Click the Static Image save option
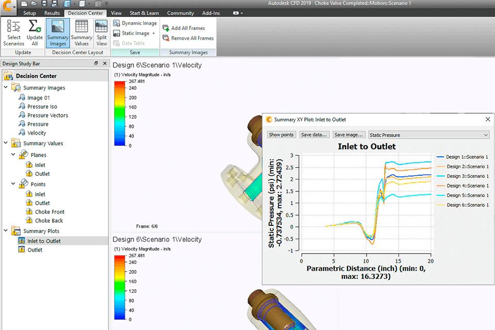Screen dimensions: 495x330 point(131,33)
